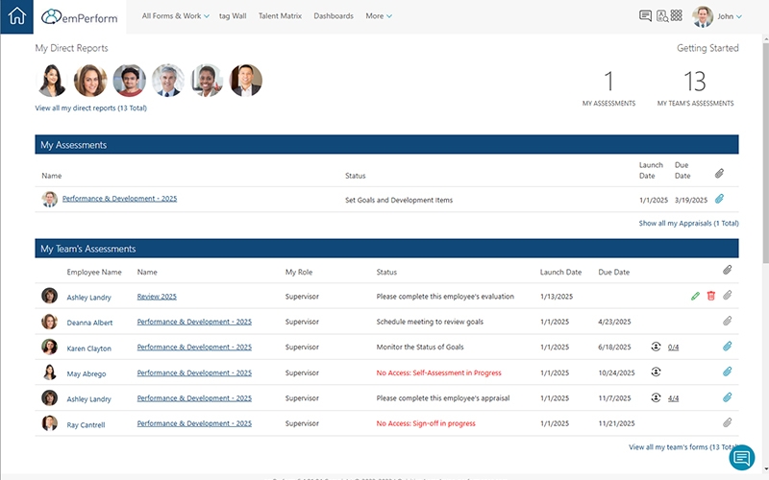
Task: Click View all my direct reports link
Action: [90, 108]
